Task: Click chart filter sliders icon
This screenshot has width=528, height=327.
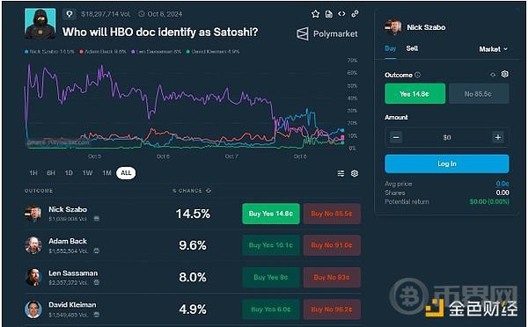Action: (341, 173)
